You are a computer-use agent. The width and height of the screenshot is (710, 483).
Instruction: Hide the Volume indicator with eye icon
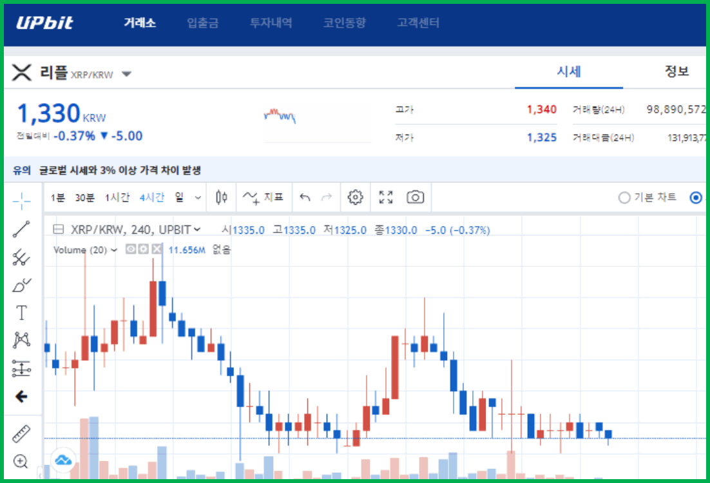coord(131,249)
